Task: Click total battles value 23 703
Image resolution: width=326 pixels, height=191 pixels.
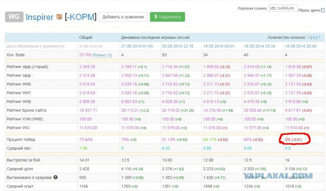Action: (86, 55)
